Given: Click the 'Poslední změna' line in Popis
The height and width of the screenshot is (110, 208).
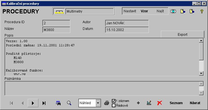Looking at the screenshot, I should click(40, 46).
